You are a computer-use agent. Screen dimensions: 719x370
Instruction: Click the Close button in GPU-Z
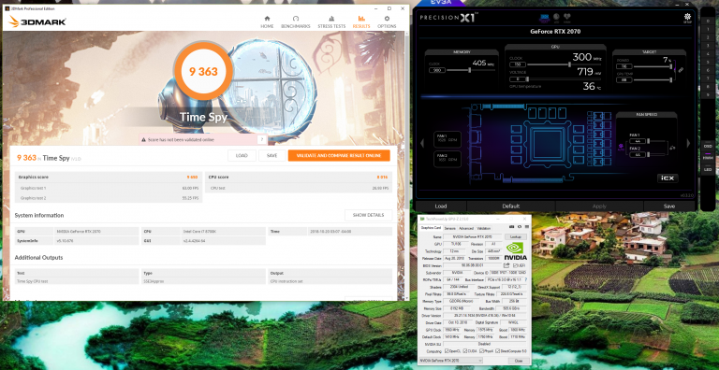pyautogui.click(x=518, y=361)
